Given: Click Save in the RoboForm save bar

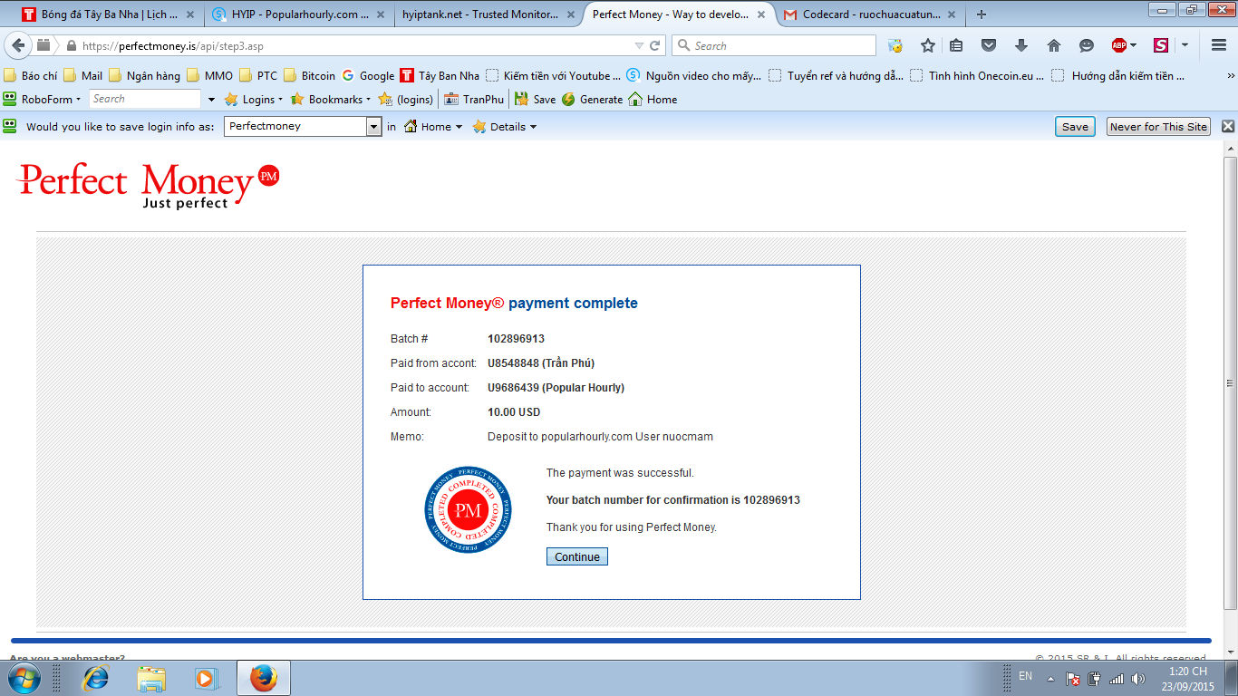Looking at the screenshot, I should [x=1075, y=127].
